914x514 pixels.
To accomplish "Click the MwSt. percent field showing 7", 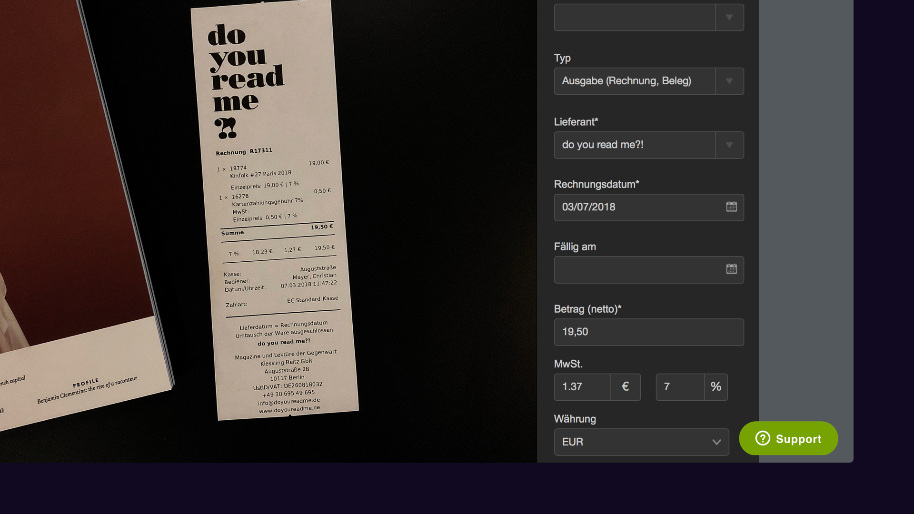I will [680, 387].
